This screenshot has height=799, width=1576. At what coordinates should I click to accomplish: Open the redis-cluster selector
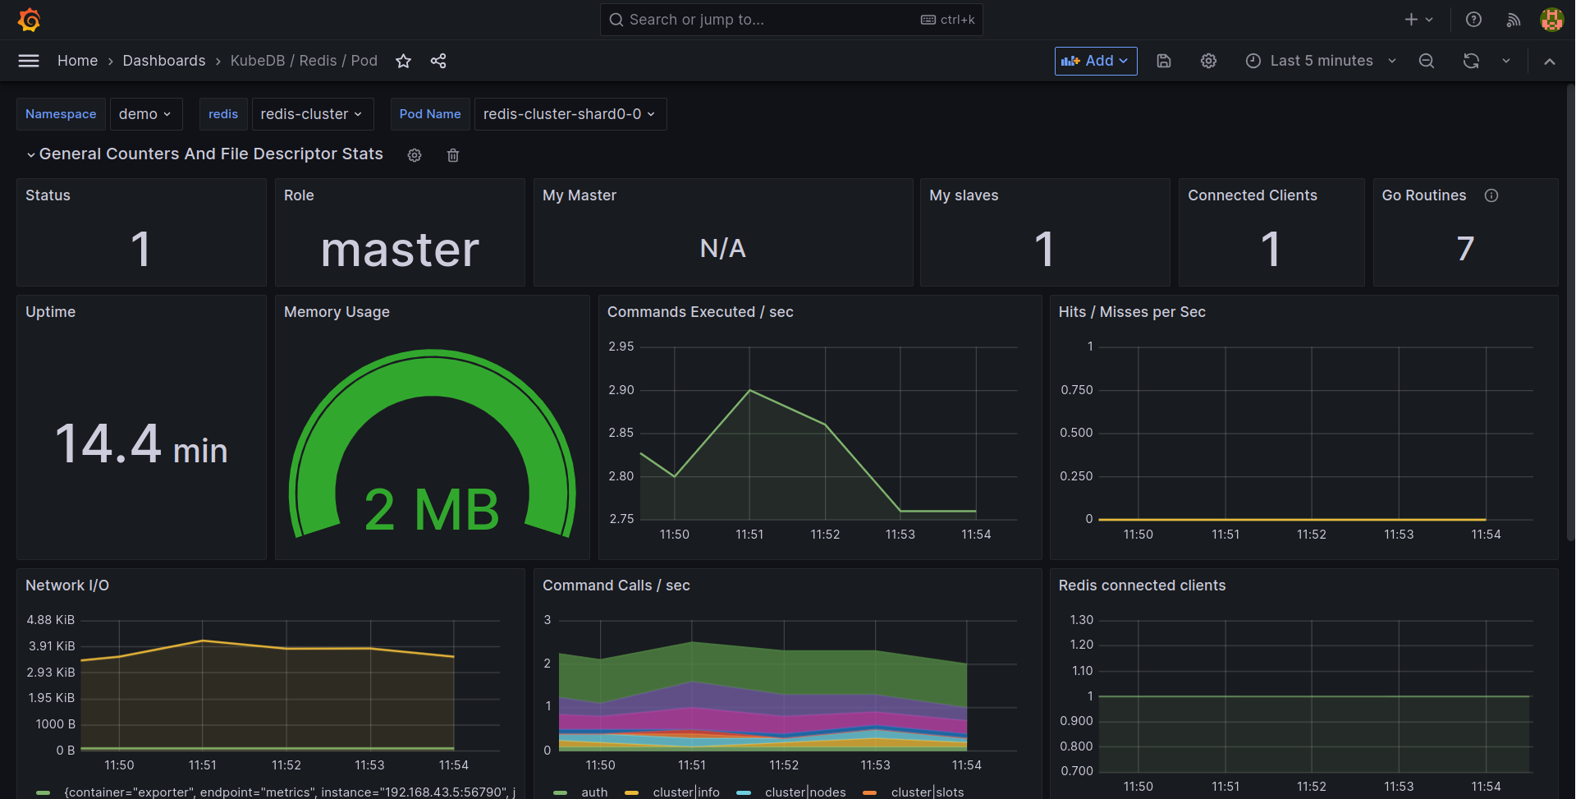coord(312,114)
